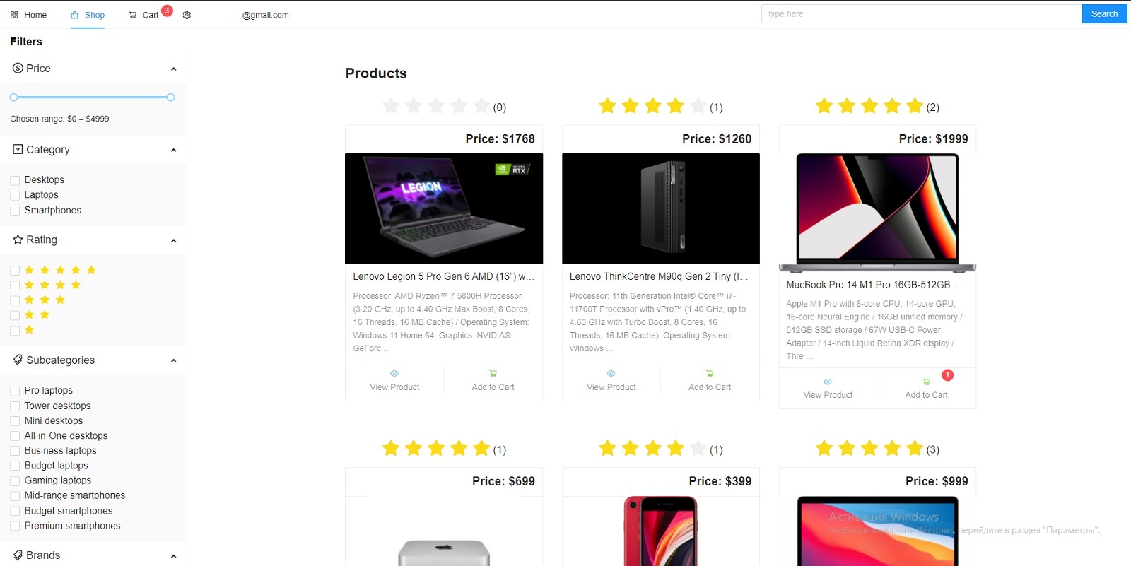Click the search input field
Image resolution: width=1131 pixels, height=566 pixels.
[x=919, y=13]
